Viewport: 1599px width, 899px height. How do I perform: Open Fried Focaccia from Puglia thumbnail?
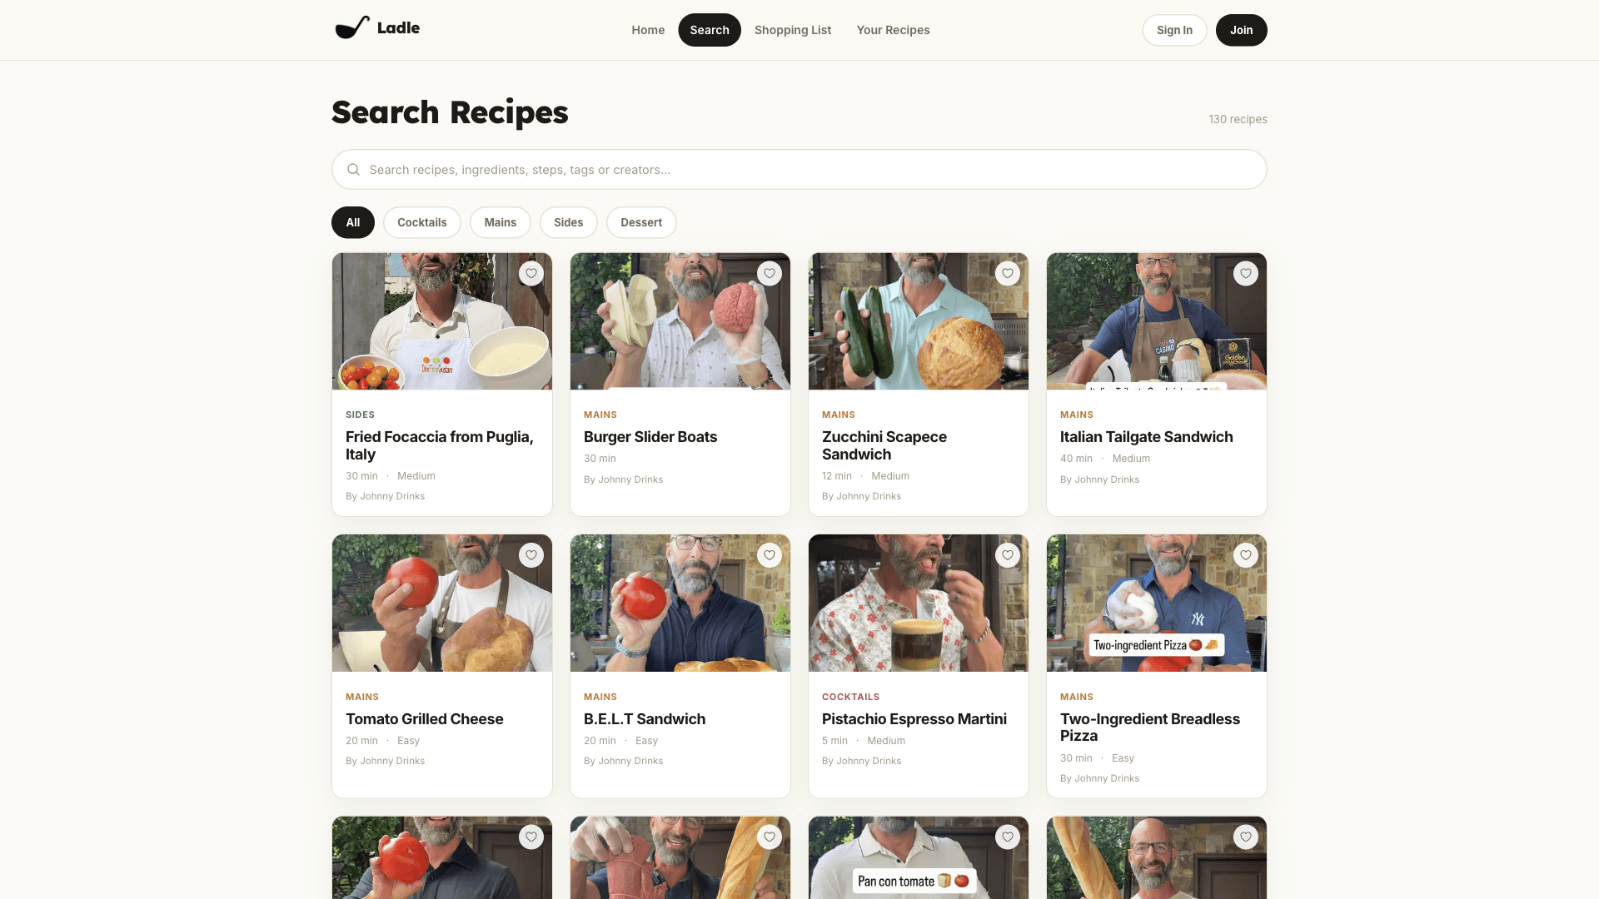coord(442,321)
